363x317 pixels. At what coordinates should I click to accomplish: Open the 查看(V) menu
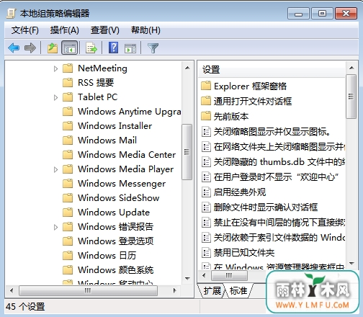click(105, 30)
